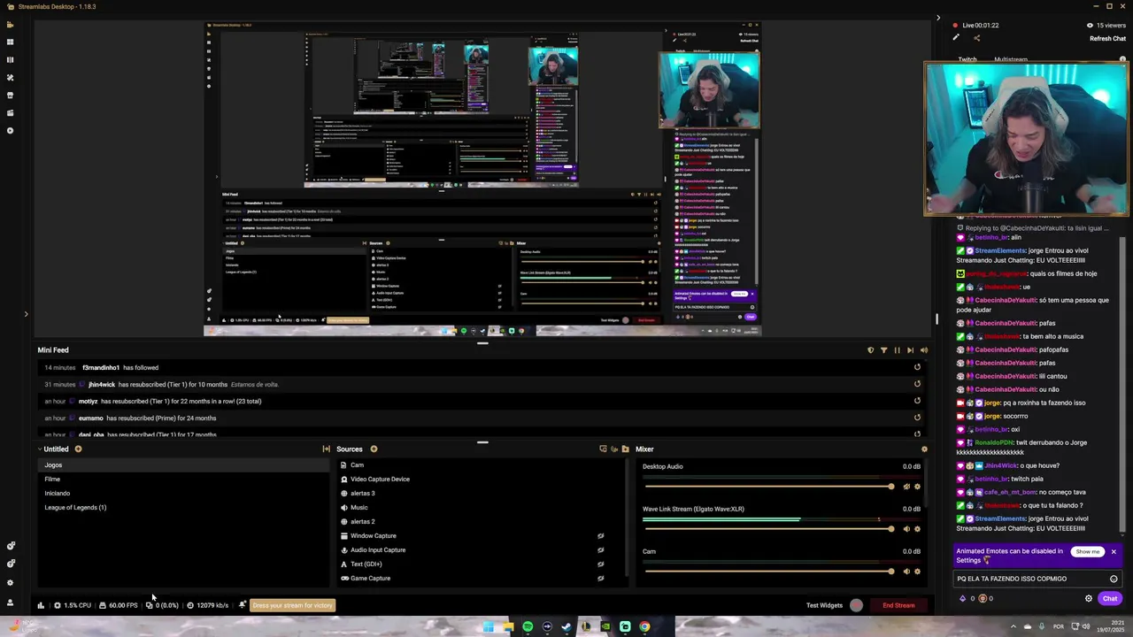
Task: Adjust the Desktop Audio volume slider
Action: 768,487
